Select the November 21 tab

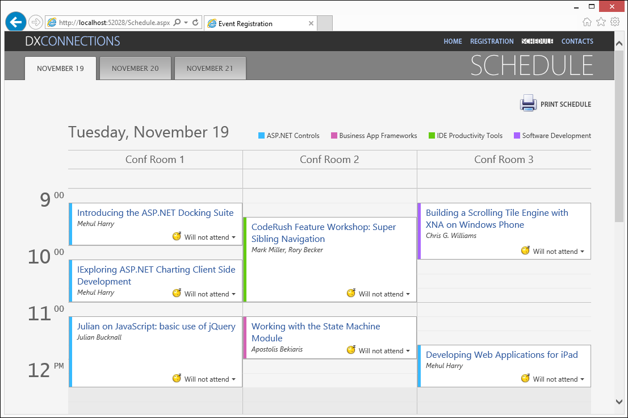click(210, 69)
